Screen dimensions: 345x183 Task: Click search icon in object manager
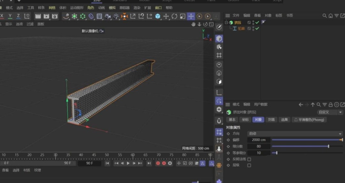coord(325,16)
